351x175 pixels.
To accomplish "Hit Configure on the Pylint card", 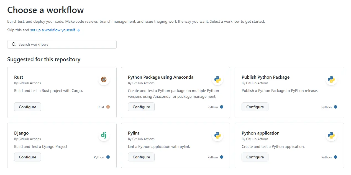I will (x=141, y=157).
